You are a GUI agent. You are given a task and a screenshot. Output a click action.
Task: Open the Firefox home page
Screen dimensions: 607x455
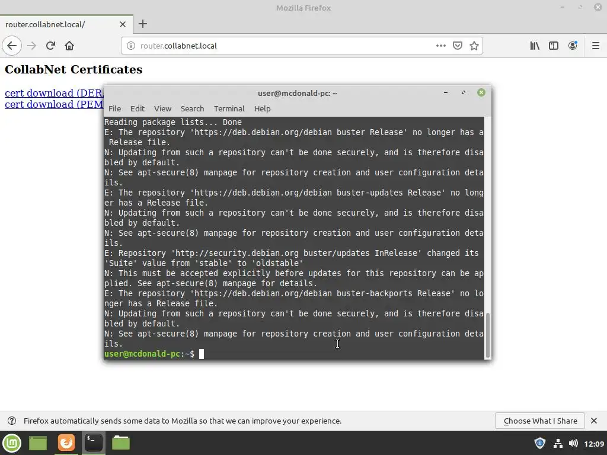pos(69,46)
